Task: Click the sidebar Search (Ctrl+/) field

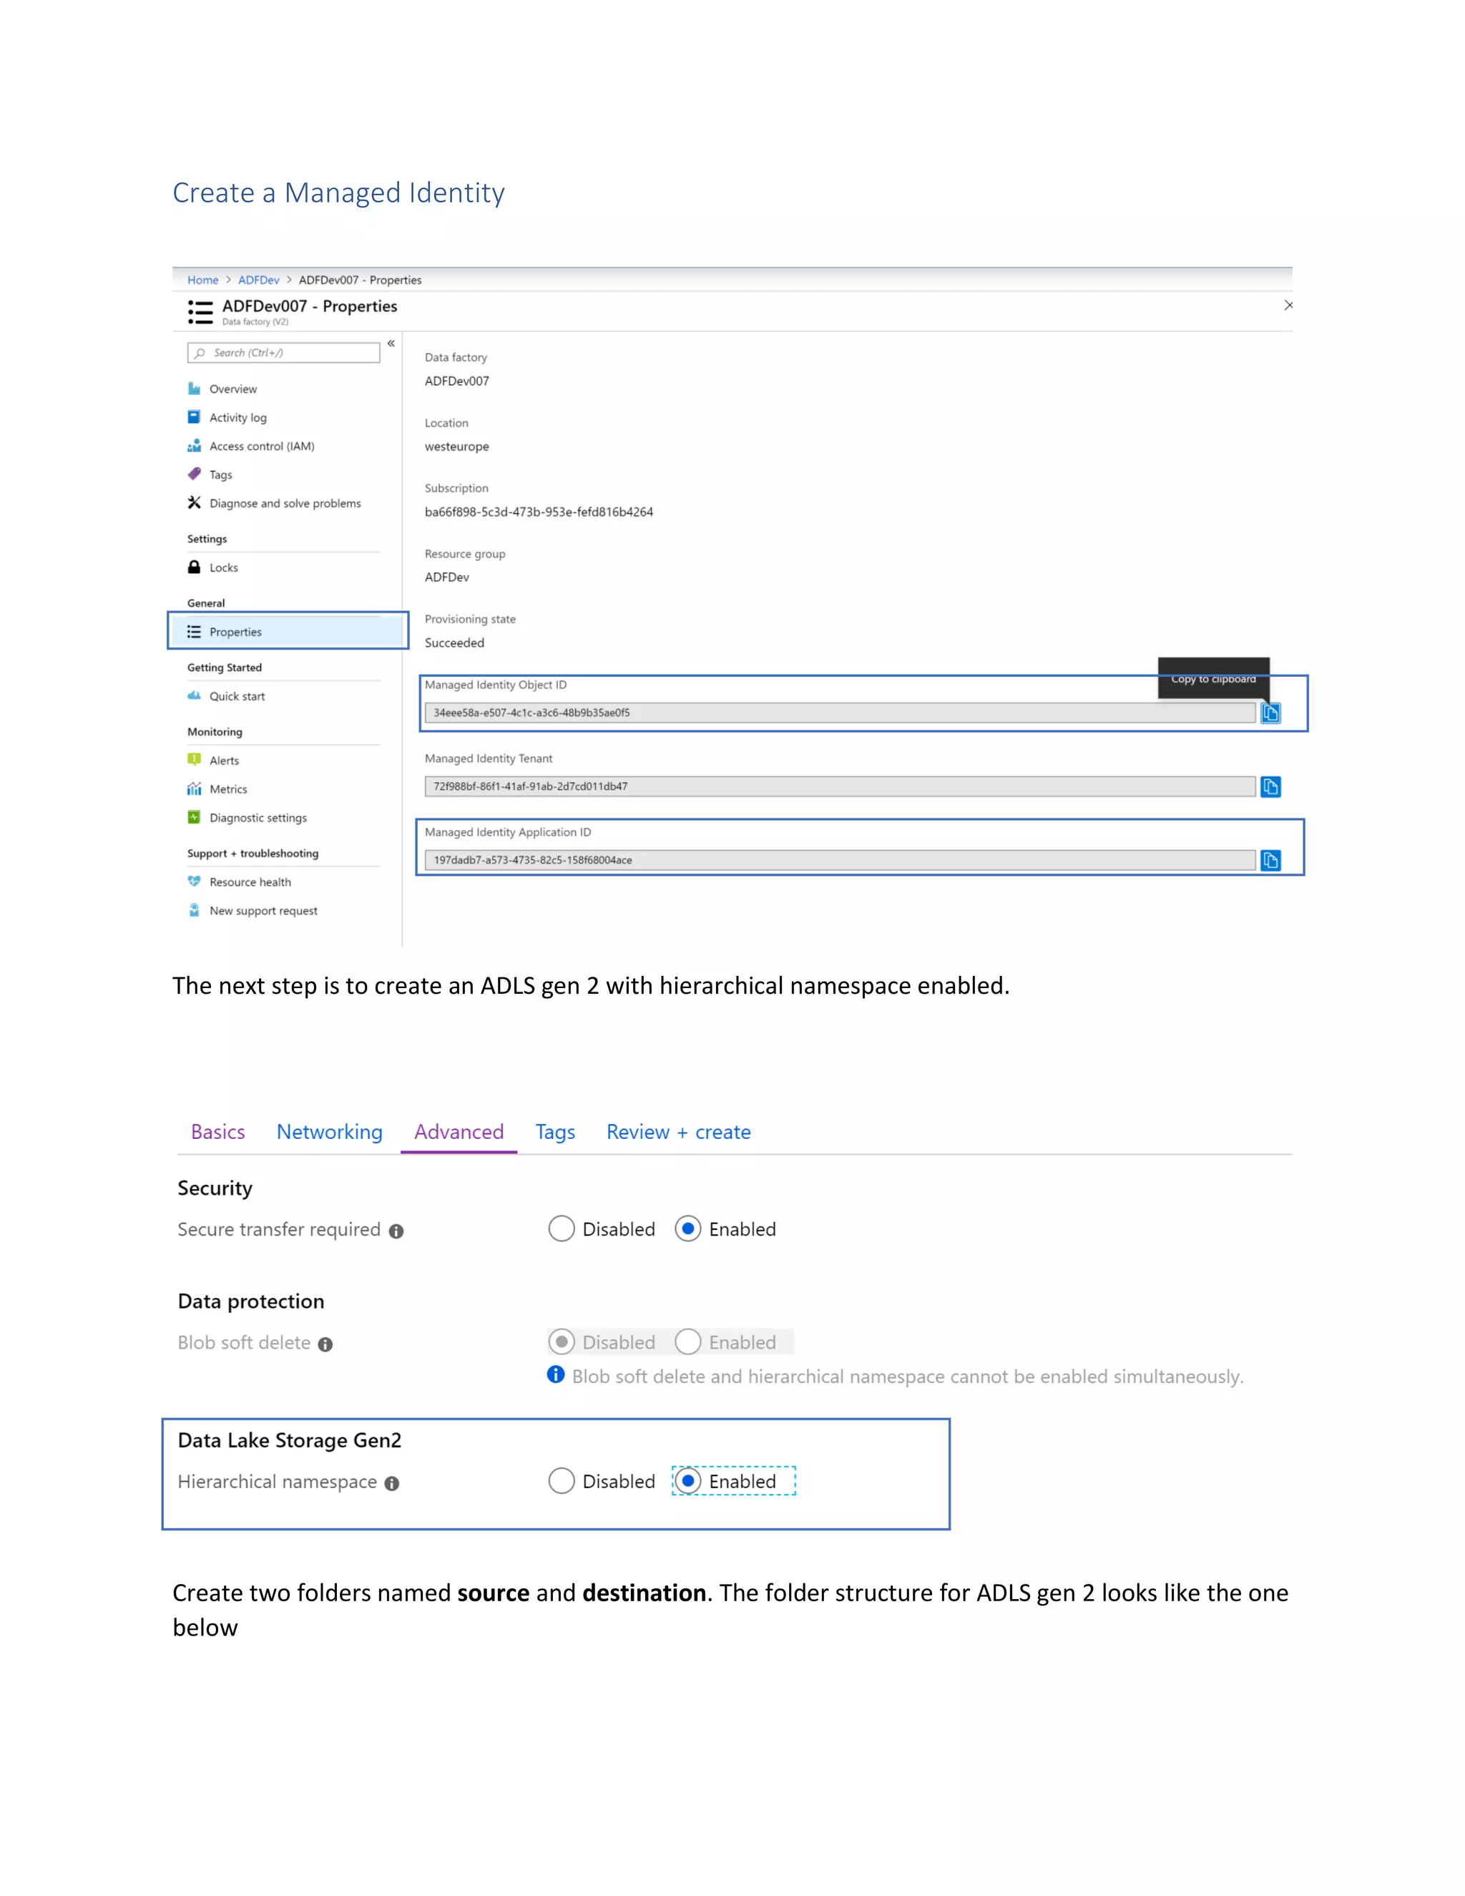Action: tap(284, 353)
